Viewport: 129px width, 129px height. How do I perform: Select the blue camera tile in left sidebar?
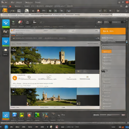(x=6, y=42)
